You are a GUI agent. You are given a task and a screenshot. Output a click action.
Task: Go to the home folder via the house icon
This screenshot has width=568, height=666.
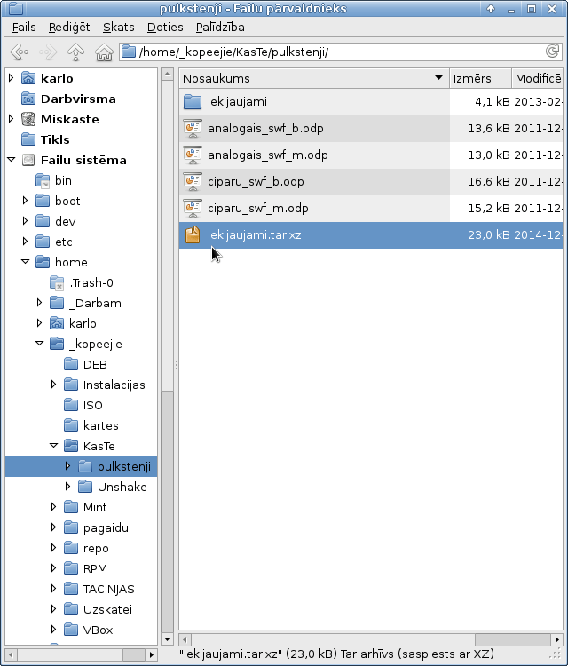(x=104, y=52)
